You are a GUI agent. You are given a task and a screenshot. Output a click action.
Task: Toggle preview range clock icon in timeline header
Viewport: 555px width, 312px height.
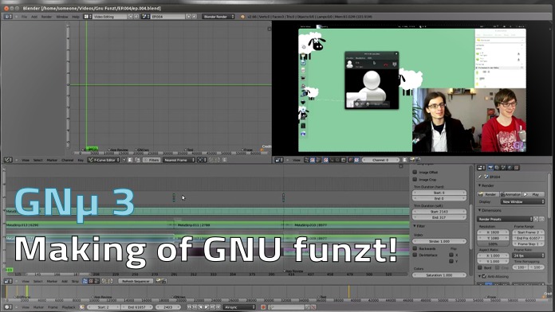pos(82,307)
